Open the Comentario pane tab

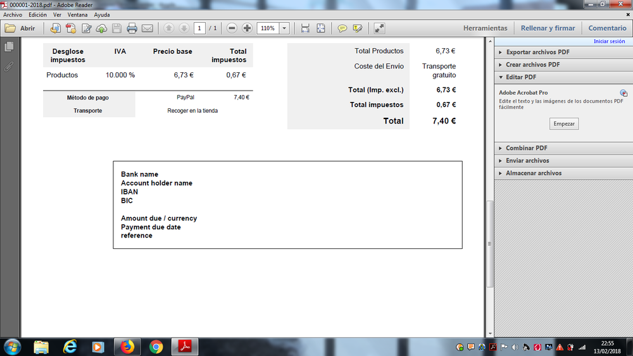click(607, 29)
